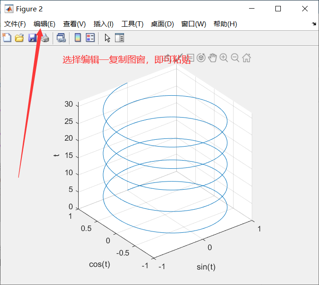The image size is (319, 285).
Task: Open the Property Inspector toolbar icon
Action: pos(120,38)
